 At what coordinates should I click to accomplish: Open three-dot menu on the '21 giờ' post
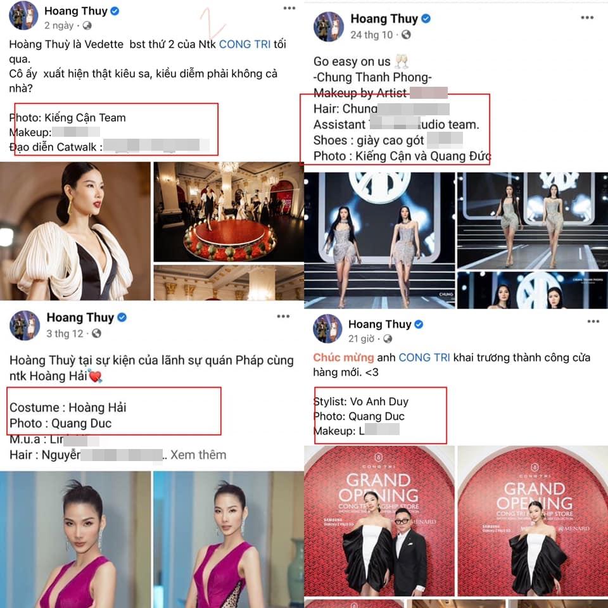tap(593, 321)
